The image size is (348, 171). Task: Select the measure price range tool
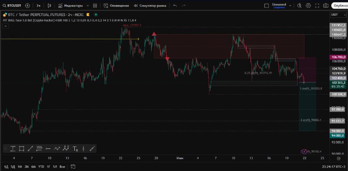pos(13,148)
